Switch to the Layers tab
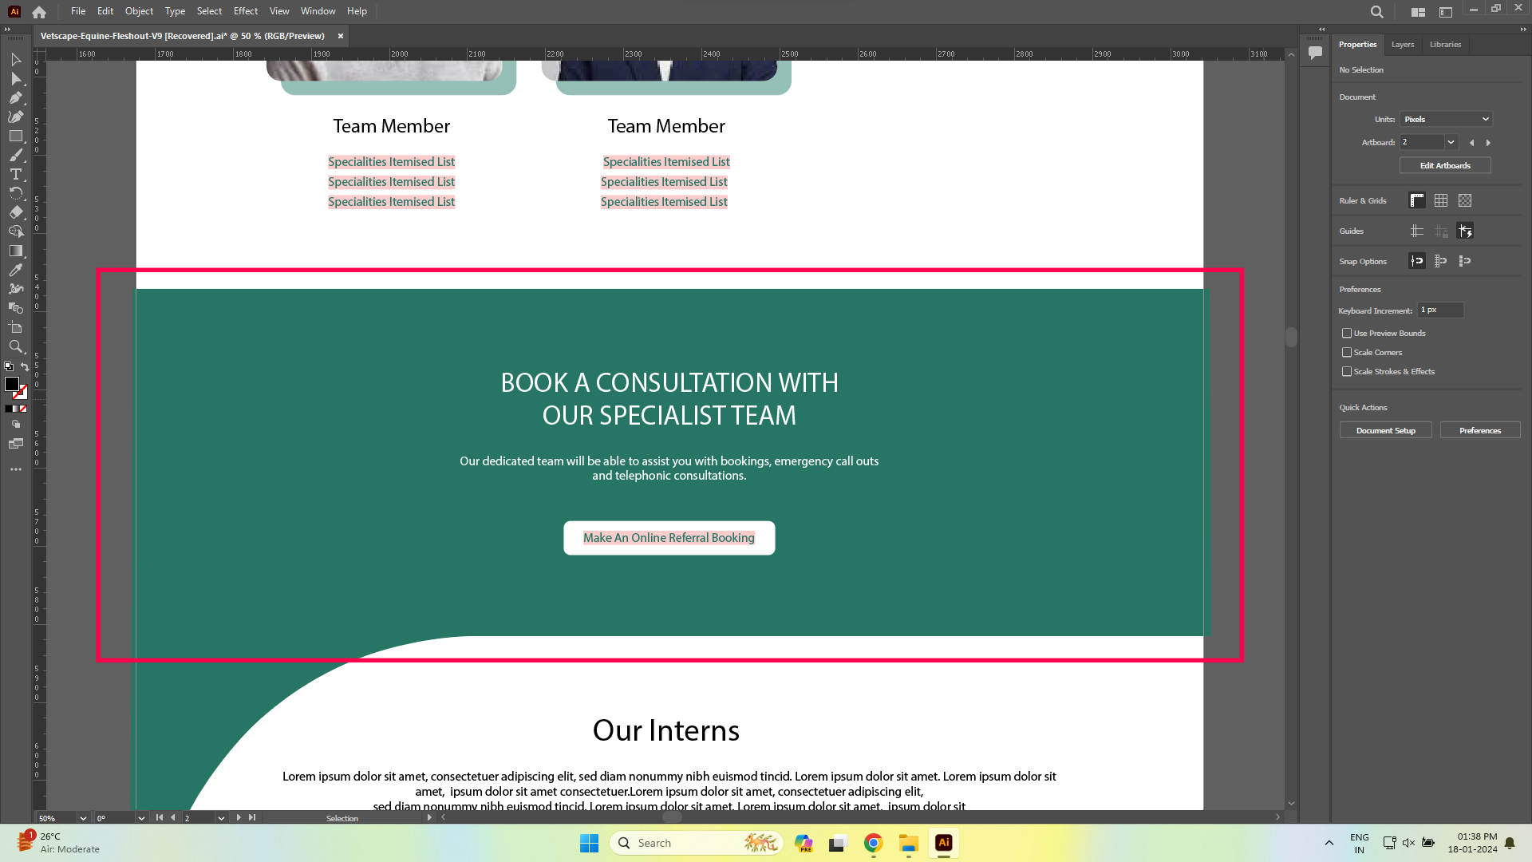Screen dimensions: 1532x862 coord(1402,45)
